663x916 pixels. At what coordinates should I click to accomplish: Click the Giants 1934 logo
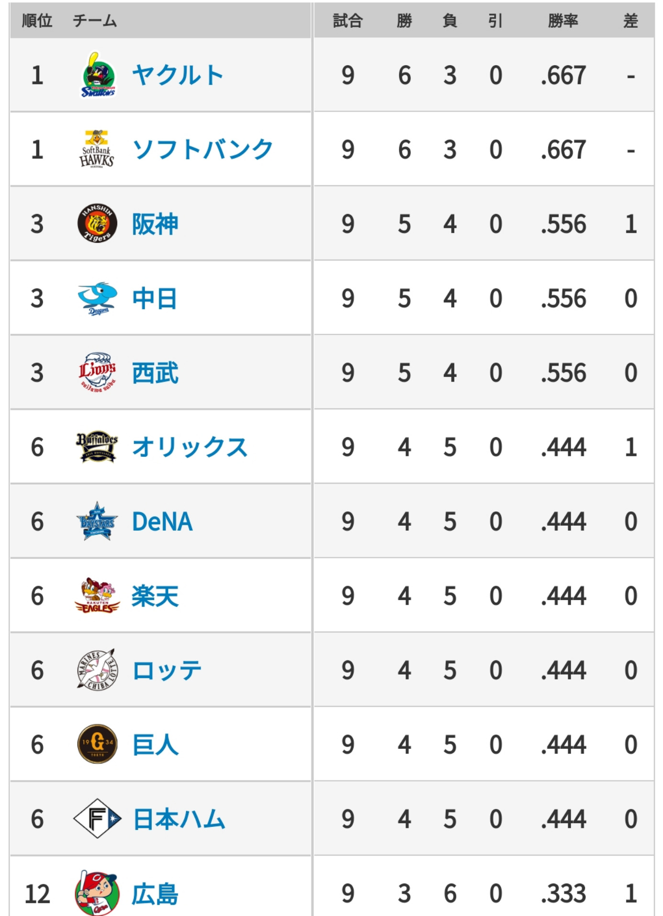point(97,744)
